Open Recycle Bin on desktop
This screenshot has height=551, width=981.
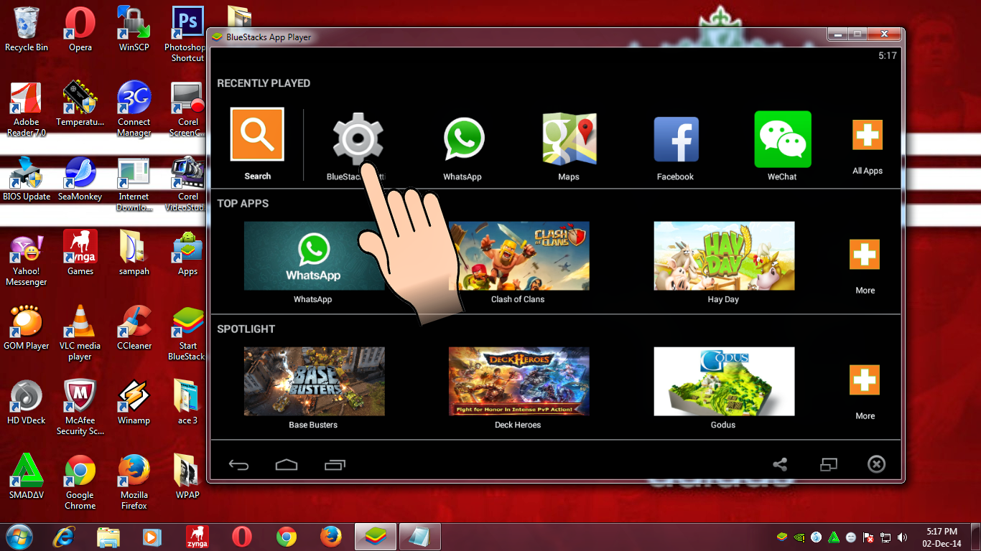click(x=27, y=29)
